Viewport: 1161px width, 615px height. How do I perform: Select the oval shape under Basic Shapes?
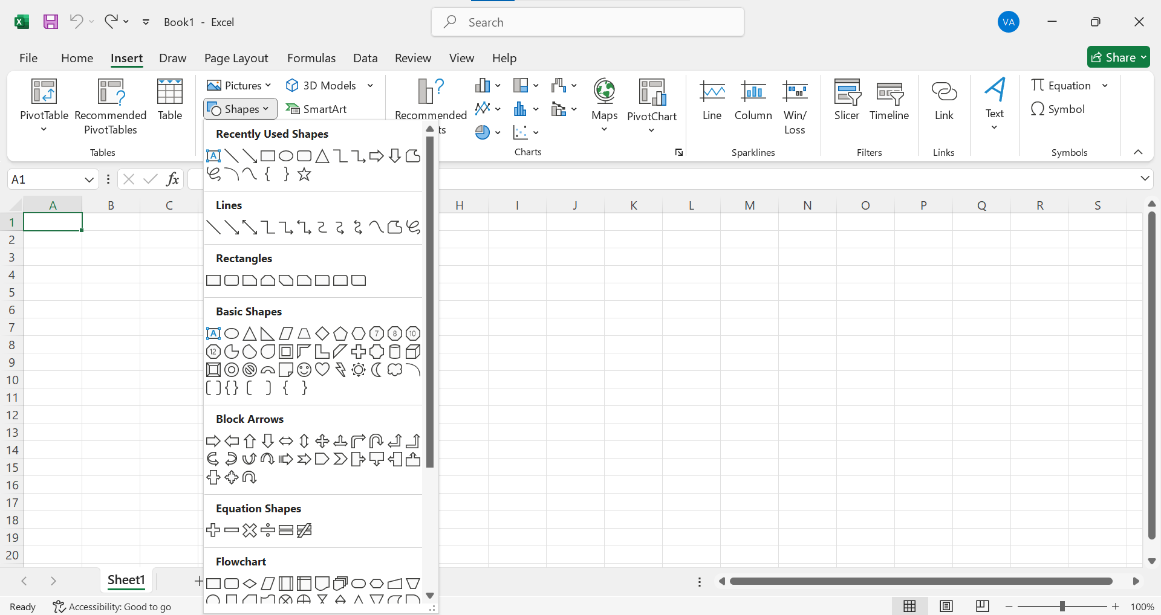(x=231, y=333)
